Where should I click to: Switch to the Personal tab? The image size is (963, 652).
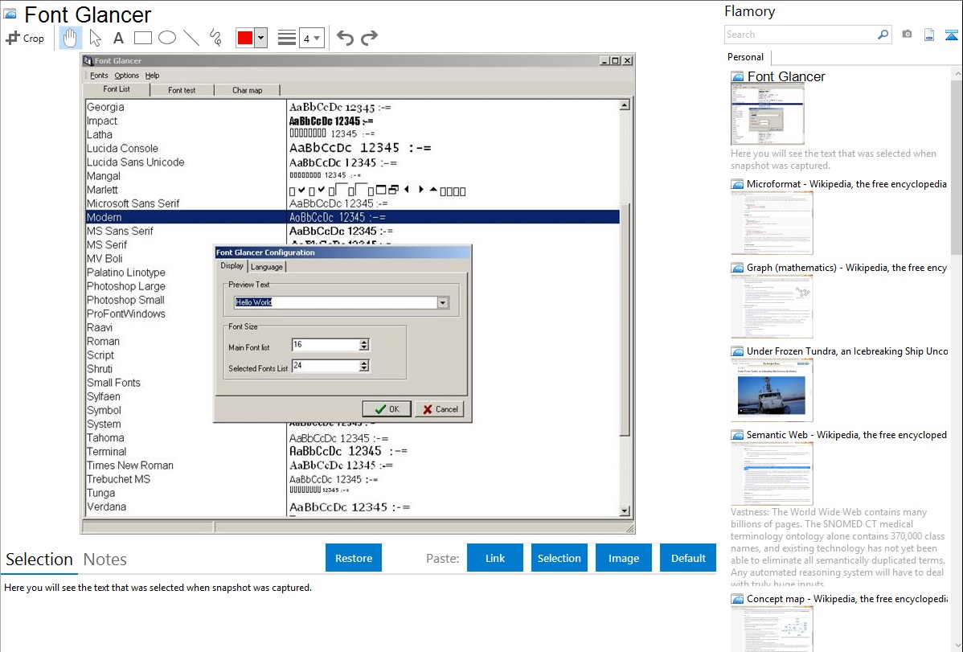point(746,57)
